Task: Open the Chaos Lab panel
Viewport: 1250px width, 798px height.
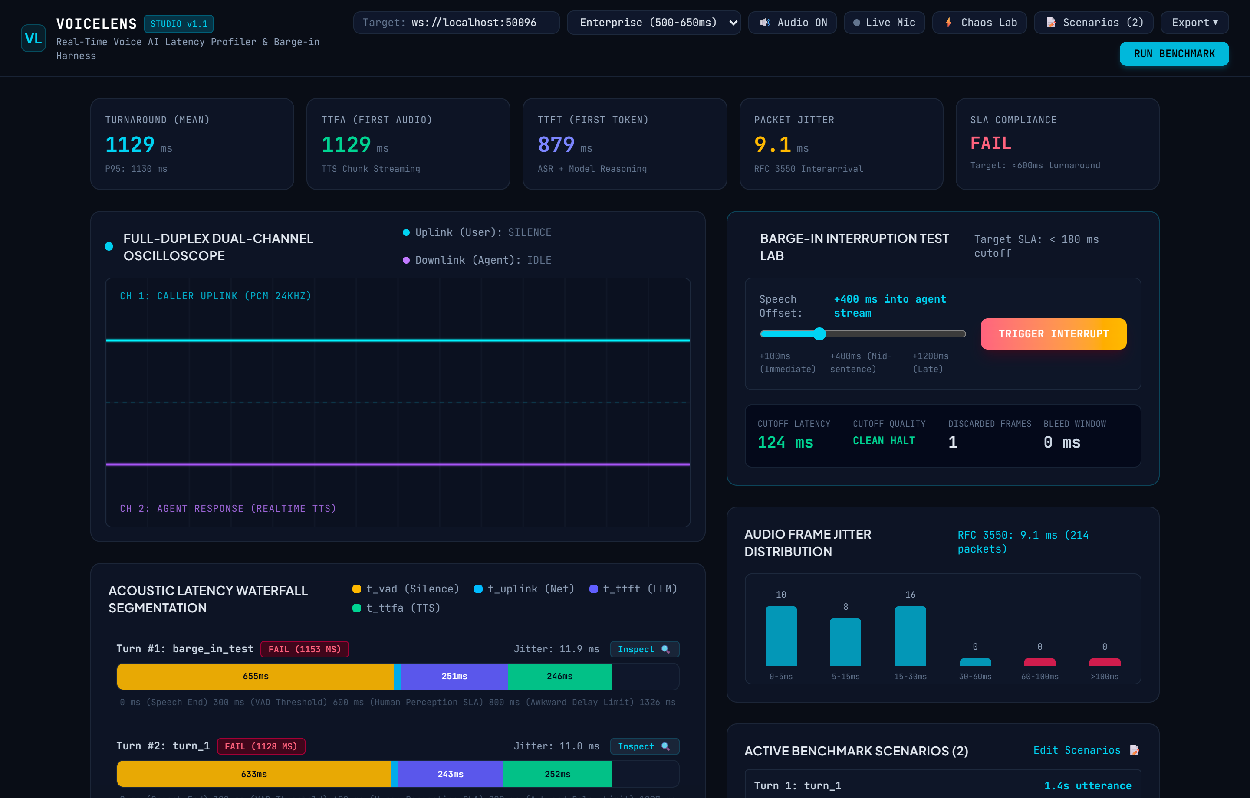Action: (979, 22)
